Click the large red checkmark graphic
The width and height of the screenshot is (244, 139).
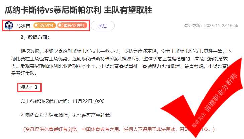[x=202, y=98]
